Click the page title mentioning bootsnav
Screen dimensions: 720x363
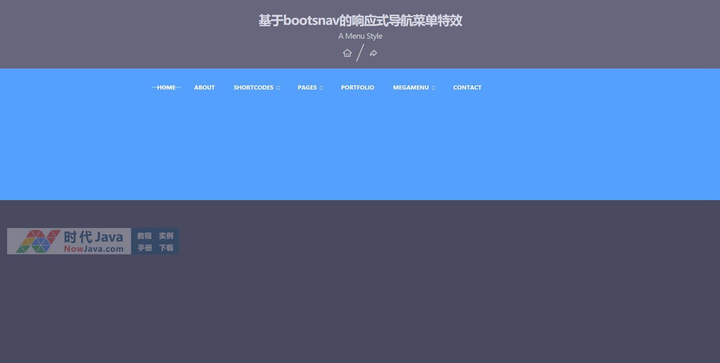coord(360,21)
